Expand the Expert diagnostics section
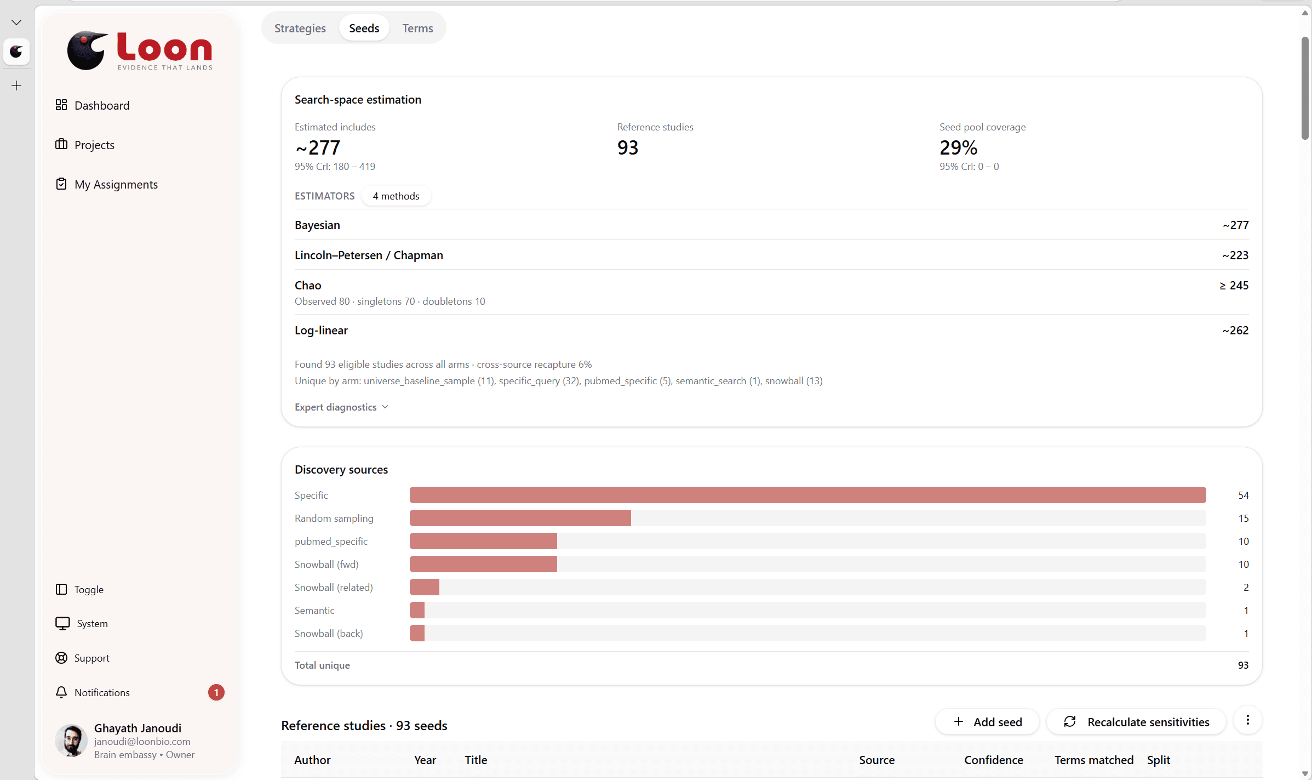This screenshot has width=1312, height=780. 341,407
